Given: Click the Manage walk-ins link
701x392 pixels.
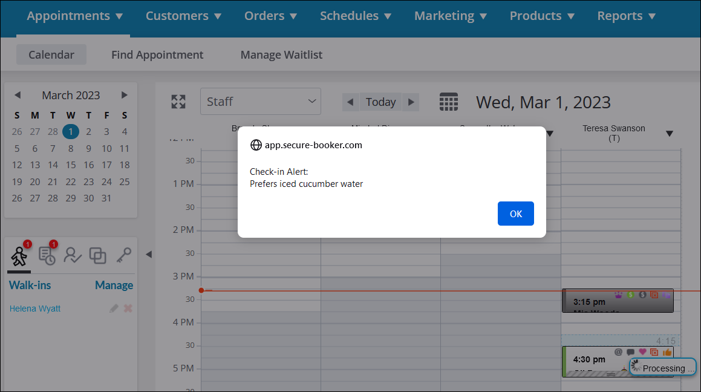Looking at the screenshot, I should pos(114,285).
